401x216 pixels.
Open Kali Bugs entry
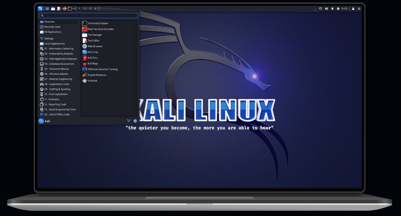click(109, 64)
